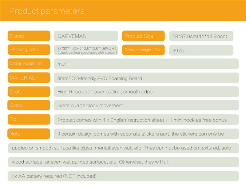246x187 pixels.
Task: Select the AA battery required row
Action: pyautogui.click(x=123, y=176)
